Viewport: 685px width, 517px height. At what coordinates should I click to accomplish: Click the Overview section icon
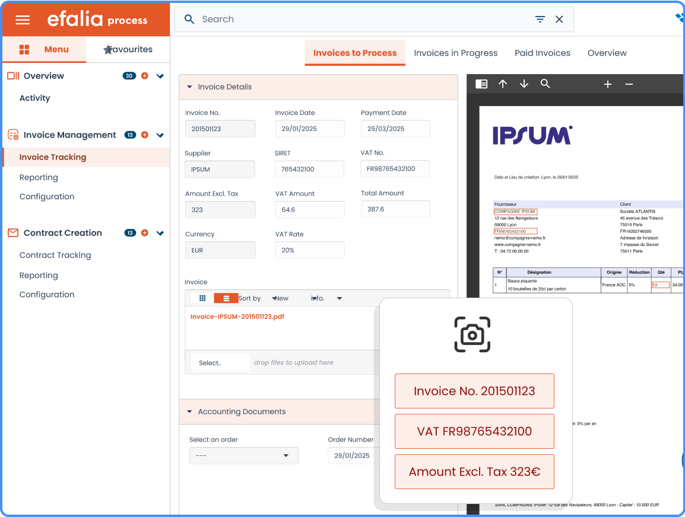13,76
